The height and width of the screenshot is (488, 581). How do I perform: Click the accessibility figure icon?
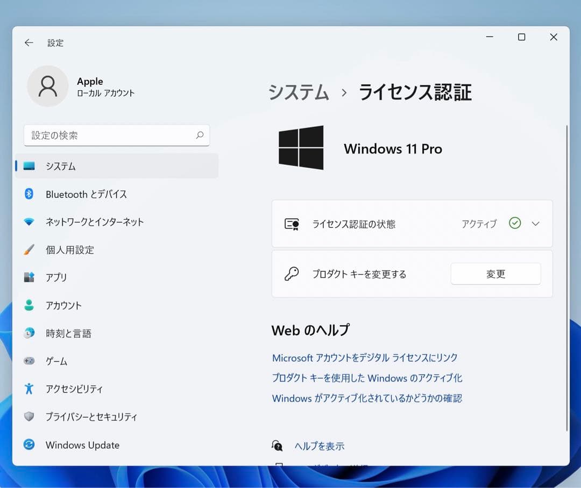tap(29, 389)
